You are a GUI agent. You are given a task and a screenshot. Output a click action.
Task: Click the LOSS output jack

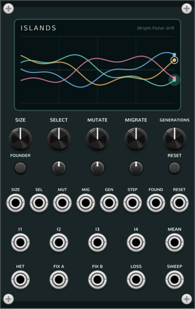pos(136,280)
